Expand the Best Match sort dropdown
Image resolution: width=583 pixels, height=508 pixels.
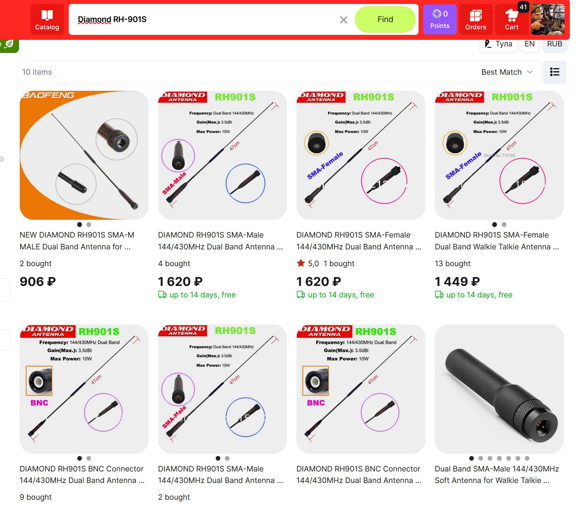coord(507,72)
